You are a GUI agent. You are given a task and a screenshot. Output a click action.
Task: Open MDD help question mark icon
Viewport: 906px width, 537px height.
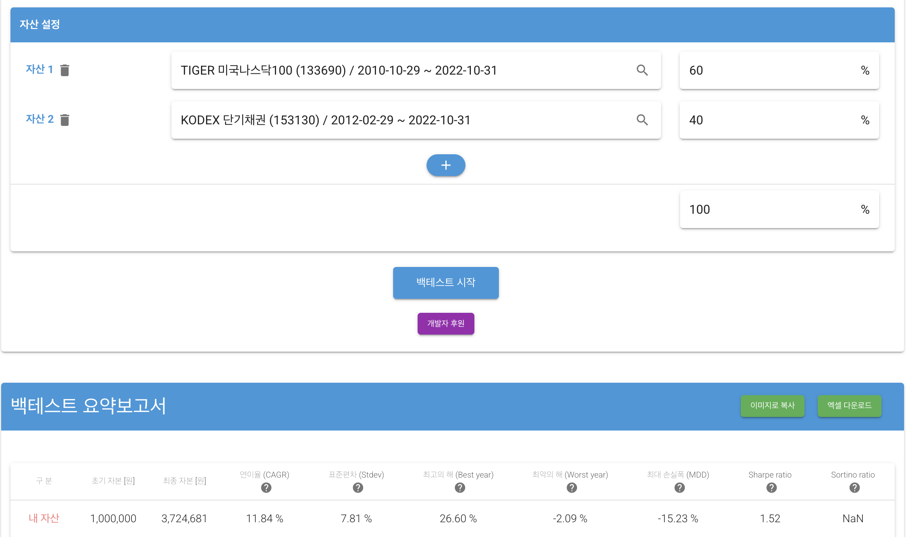pyautogui.click(x=679, y=488)
